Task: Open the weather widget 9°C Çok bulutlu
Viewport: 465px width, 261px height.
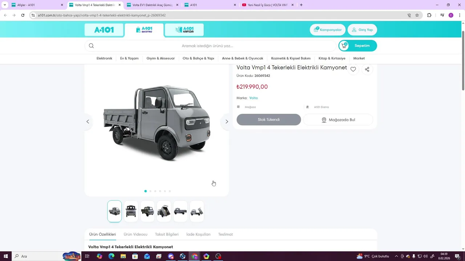Action: pos(373,256)
